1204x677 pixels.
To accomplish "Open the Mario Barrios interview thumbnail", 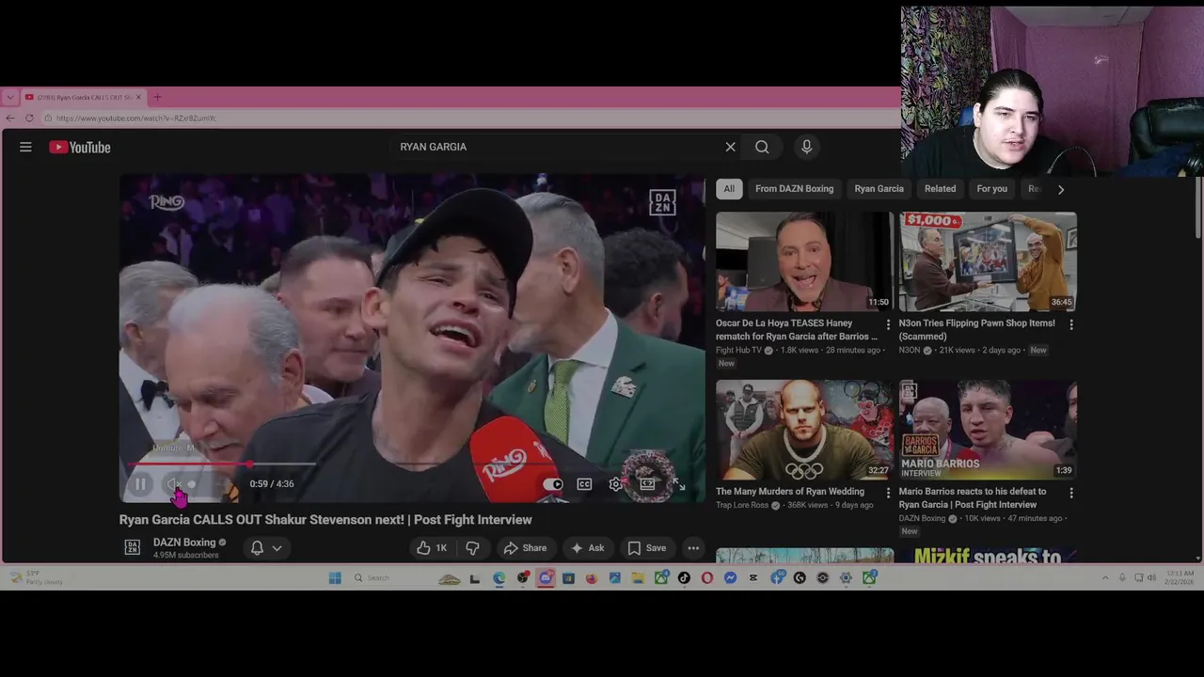I will tap(988, 430).
